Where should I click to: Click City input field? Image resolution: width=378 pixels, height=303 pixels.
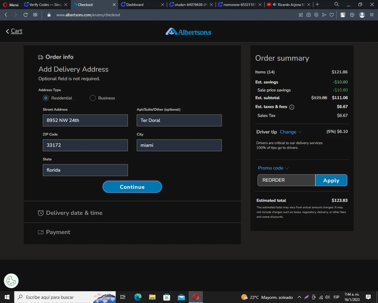(179, 145)
